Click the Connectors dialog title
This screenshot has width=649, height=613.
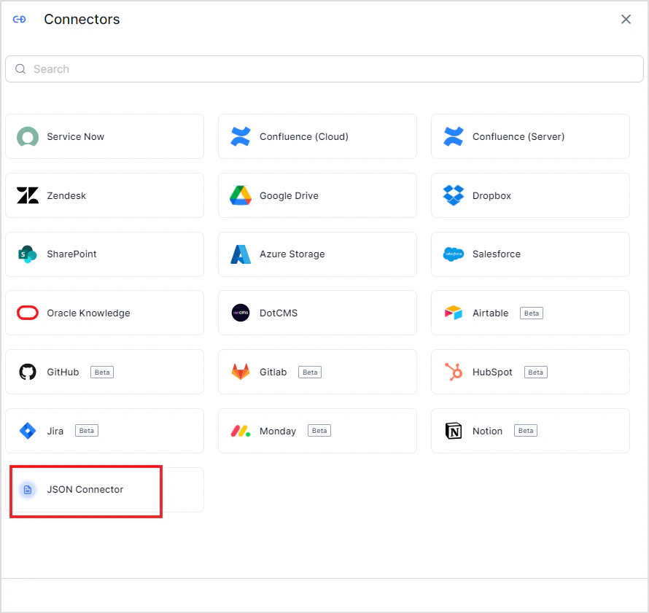click(x=82, y=20)
